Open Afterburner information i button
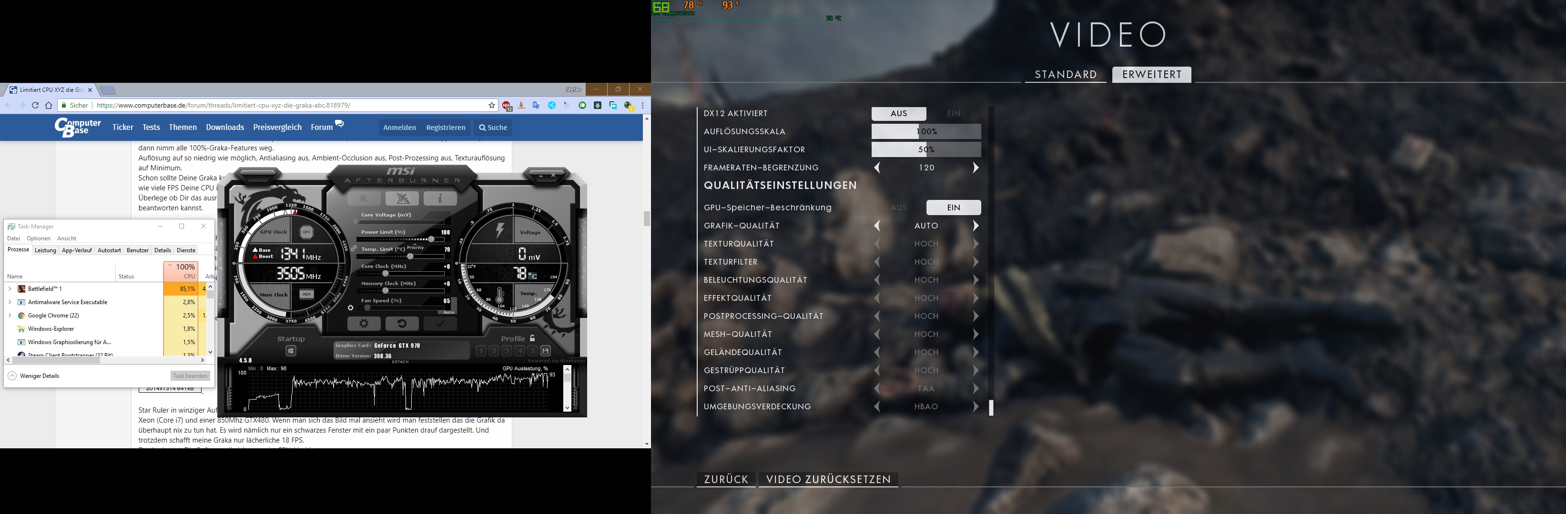The width and height of the screenshot is (1566, 514). (440, 198)
